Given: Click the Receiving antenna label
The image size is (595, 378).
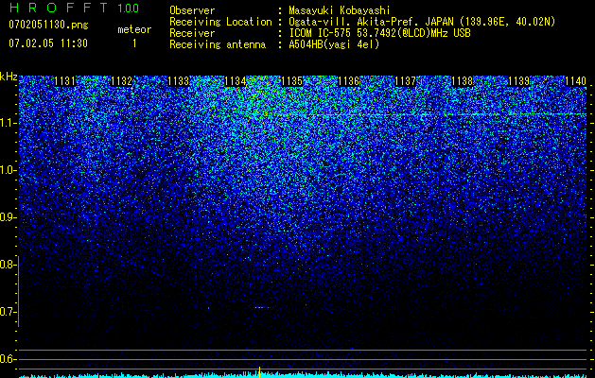Looking at the screenshot, I should (218, 44).
